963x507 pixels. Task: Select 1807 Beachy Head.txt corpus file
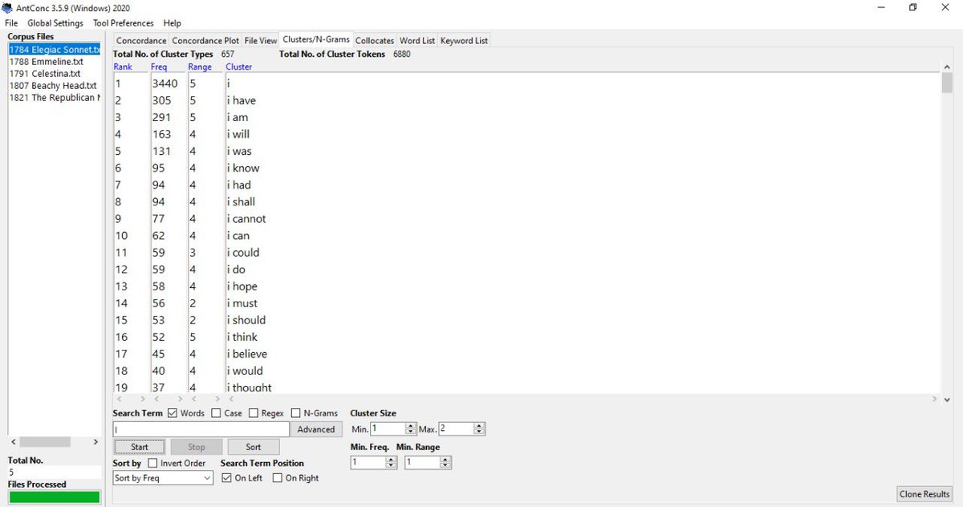(53, 85)
